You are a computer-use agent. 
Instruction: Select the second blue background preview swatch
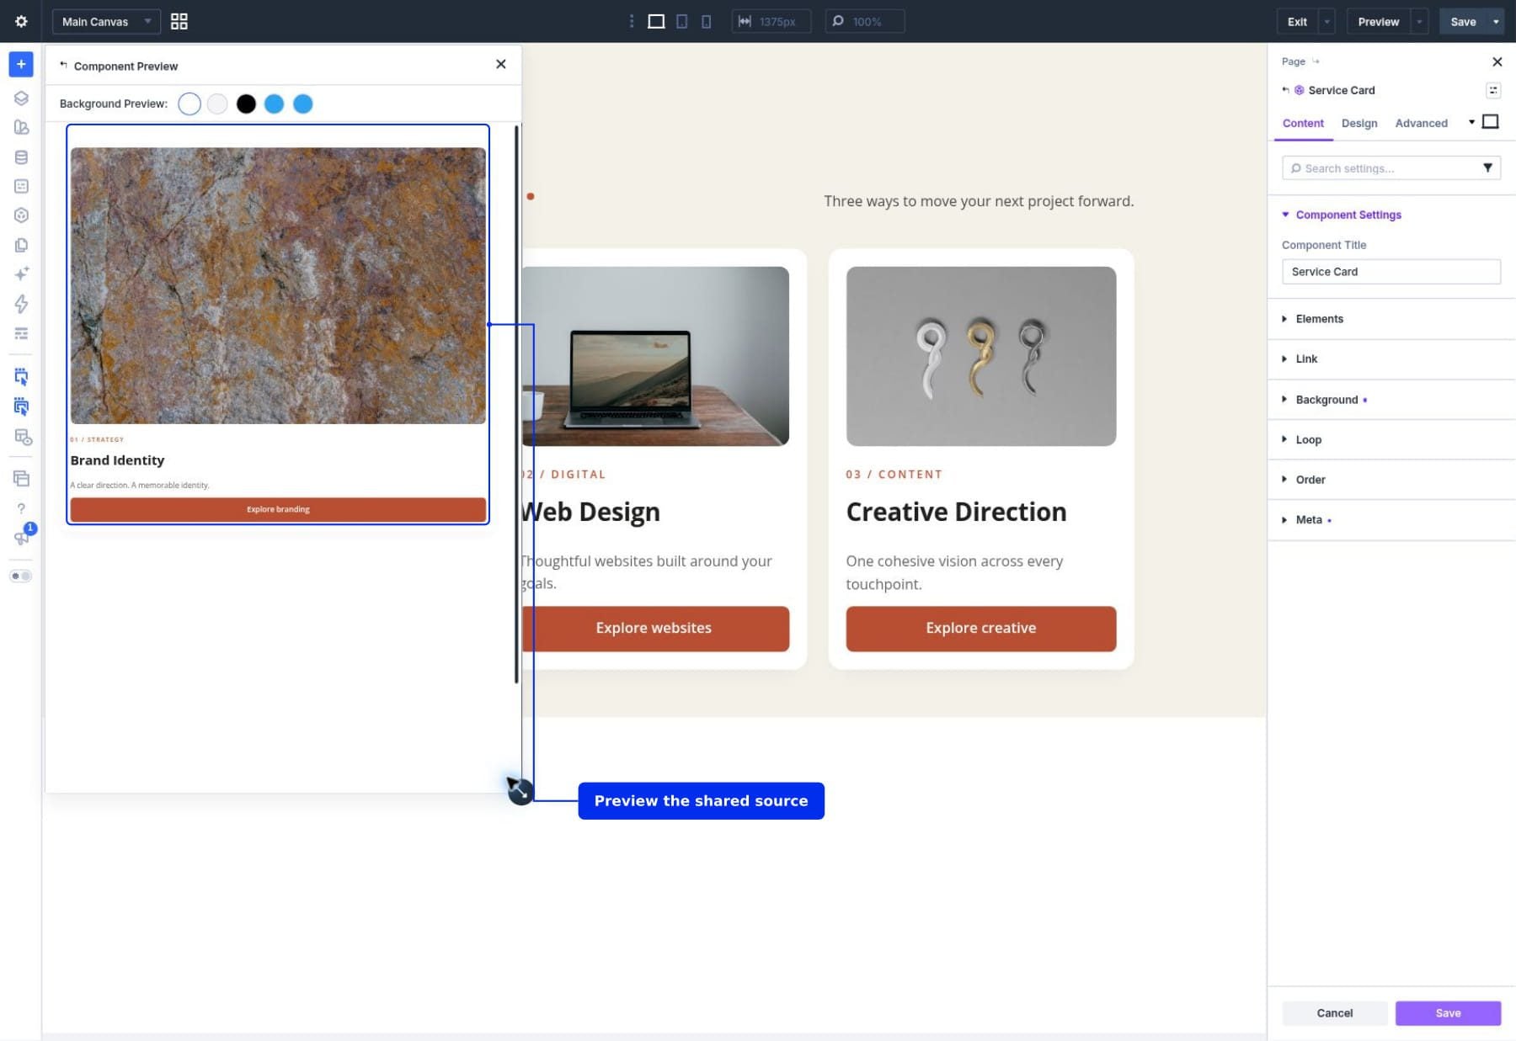click(302, 104)
